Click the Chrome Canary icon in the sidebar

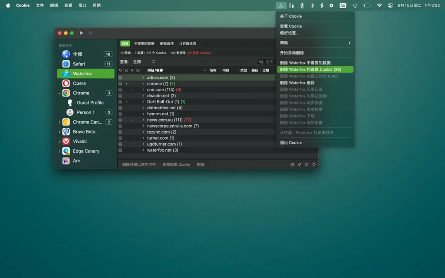click(66, 122)
